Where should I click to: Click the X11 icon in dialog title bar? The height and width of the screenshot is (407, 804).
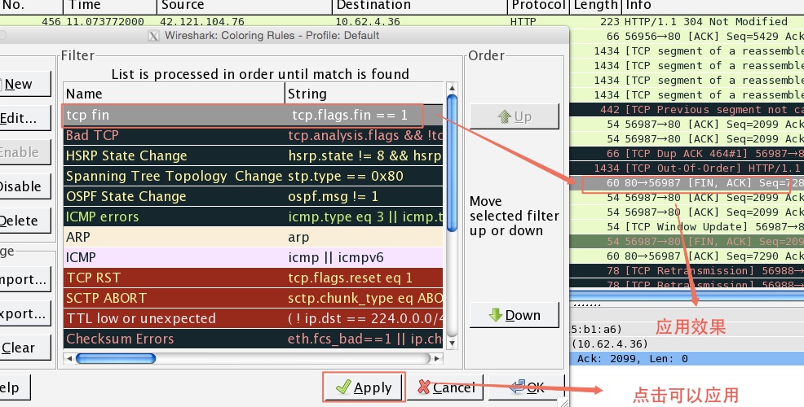(152, 35)
